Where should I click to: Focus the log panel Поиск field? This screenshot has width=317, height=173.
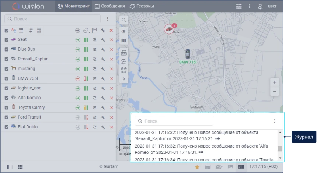tap(174, 121)
